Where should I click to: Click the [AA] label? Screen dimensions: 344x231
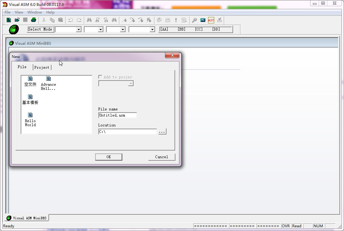[x=164, y=29]
